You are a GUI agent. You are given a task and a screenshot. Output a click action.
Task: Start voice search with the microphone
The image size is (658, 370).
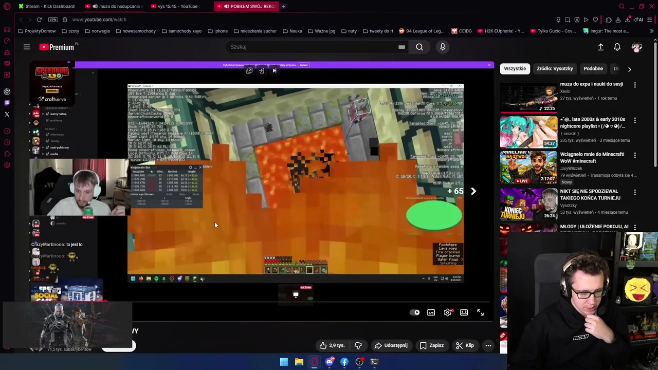click(x=443, y=47)
